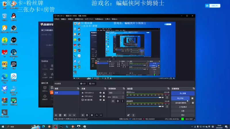Open the transition type dropdown
Screen dimensions: 230x129
coord(116,93)
